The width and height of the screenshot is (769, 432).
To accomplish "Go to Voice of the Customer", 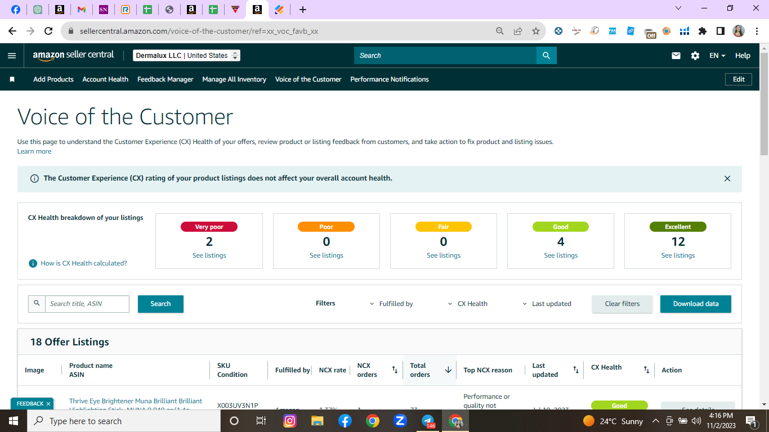I will [x=309, y=79].
